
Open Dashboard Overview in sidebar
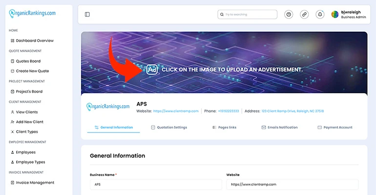pos(34,40)
